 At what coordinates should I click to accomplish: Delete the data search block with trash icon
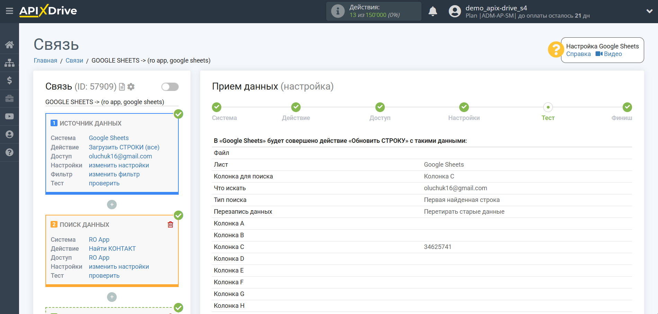170,225
